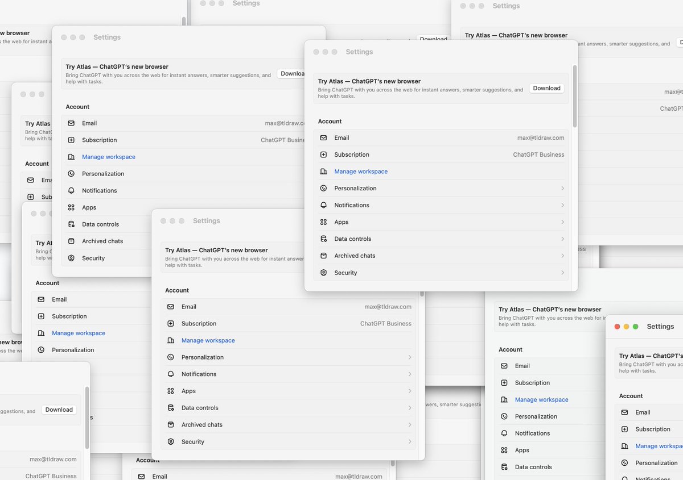Viewport: 683px width, 480px height.
Task: Click Download button in bottom-left corner window
Action: [59, 410]
